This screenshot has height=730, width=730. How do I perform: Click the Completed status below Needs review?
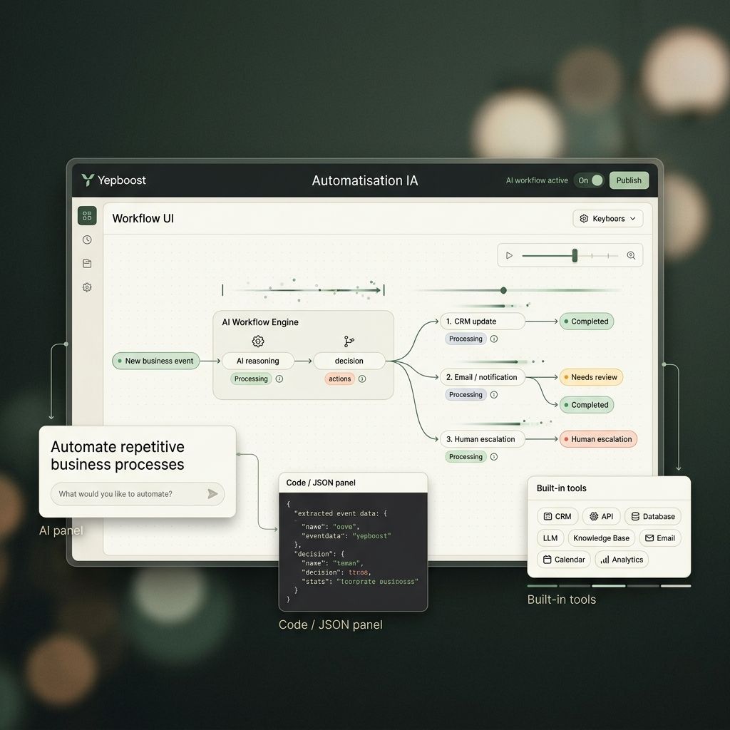click(587, 405)
